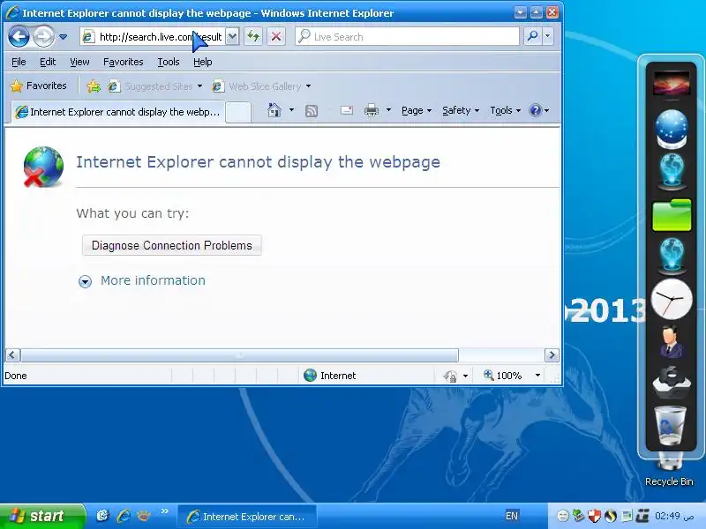Open the Safety command menu

pos(461,110)
